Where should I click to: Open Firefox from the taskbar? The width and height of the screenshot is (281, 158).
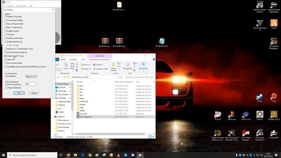(68, 155)
